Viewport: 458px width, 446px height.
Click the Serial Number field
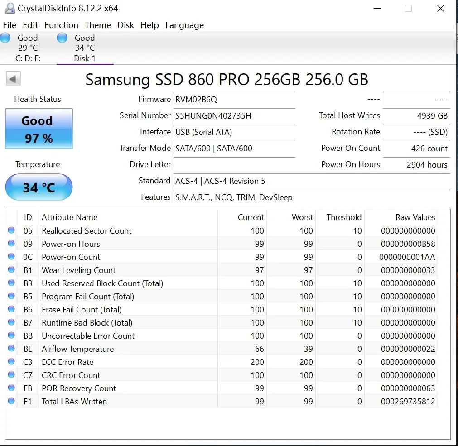[x=234, y=116]
